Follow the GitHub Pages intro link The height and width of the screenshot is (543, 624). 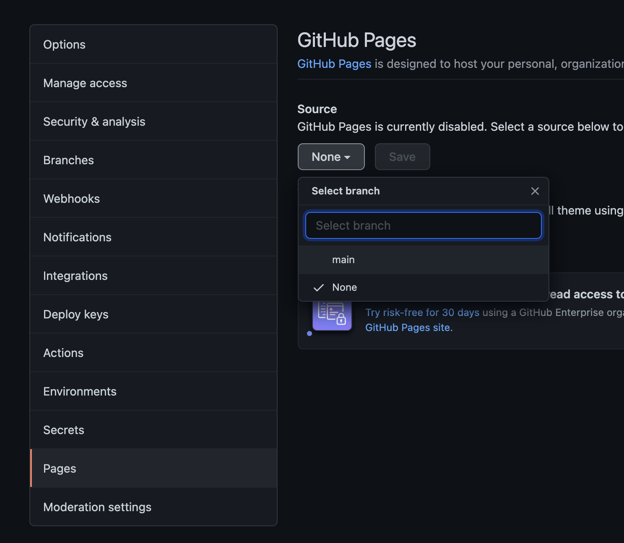pyautogui.click(x=334, y=64)
